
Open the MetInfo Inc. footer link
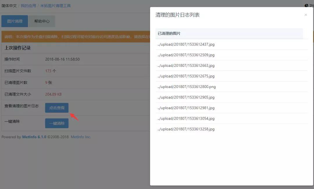click(x=81, y=137)
